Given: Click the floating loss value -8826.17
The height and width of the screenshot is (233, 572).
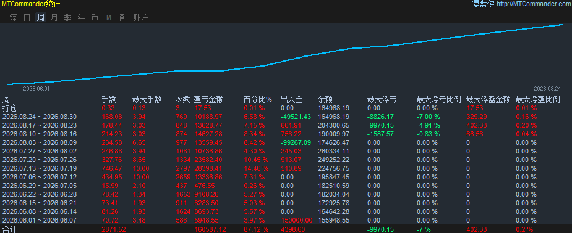Looking at the screenshot, I should pos(381,116).
